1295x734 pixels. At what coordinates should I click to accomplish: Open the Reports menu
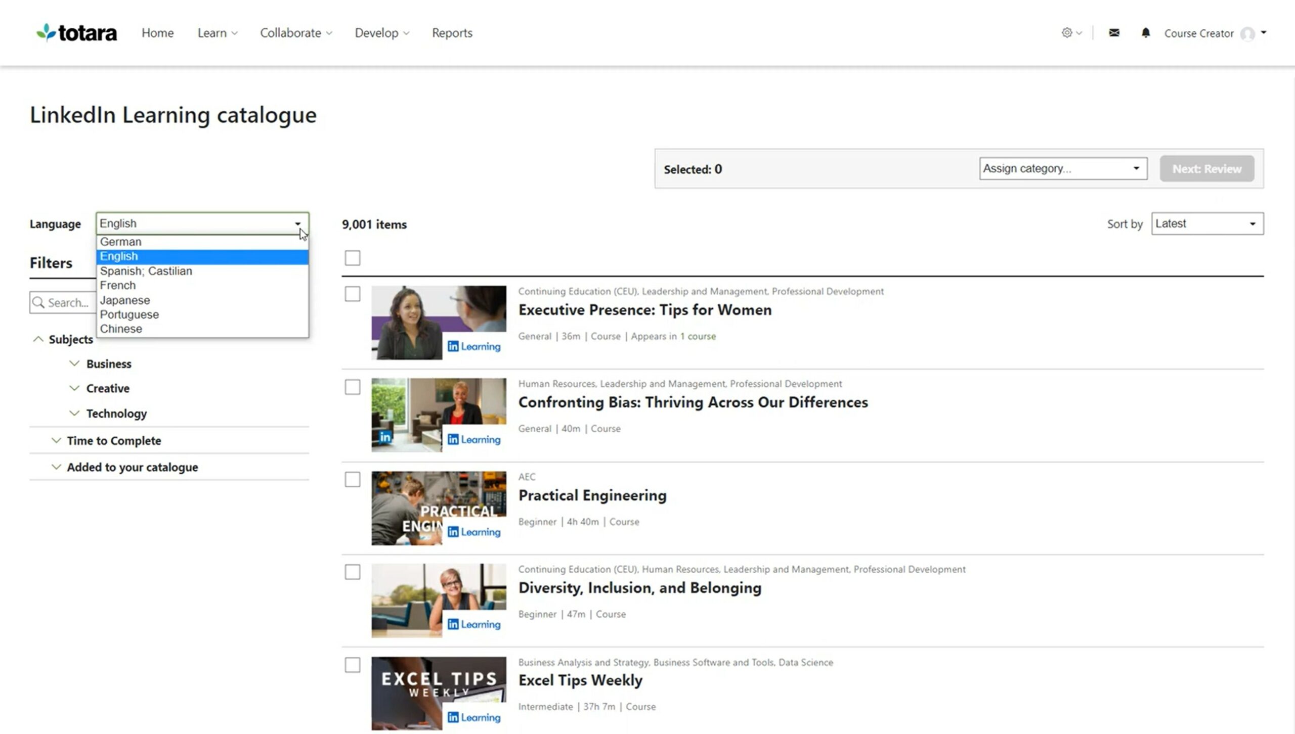coord(452,32)
